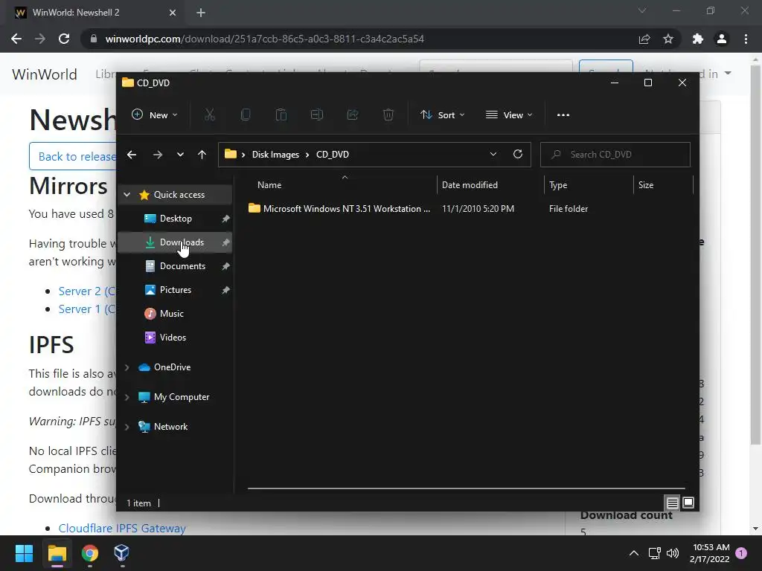Click the Rename icon in toolbar
The height and width of the screenshot is (571, 762).
pyautogui.click(x=317, y=115)
